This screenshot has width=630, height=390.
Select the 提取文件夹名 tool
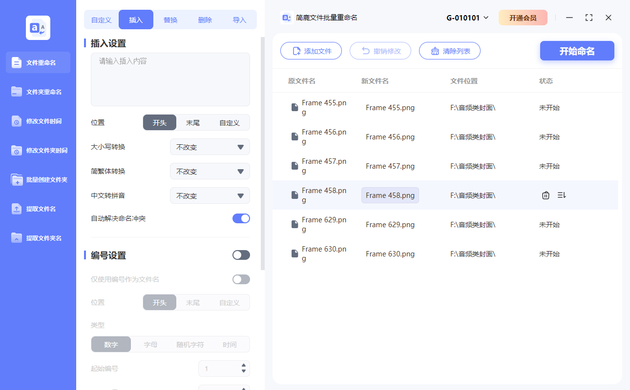38,238
